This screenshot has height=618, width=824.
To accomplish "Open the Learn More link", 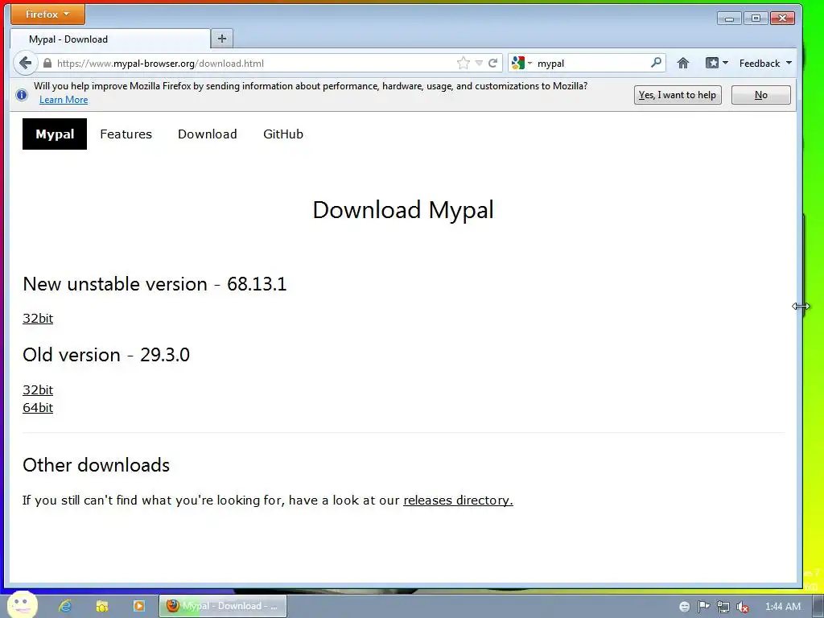I will coord(64,100).
